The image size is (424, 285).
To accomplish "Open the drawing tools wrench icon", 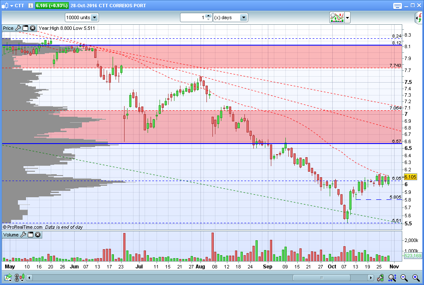I will (380, 277).
